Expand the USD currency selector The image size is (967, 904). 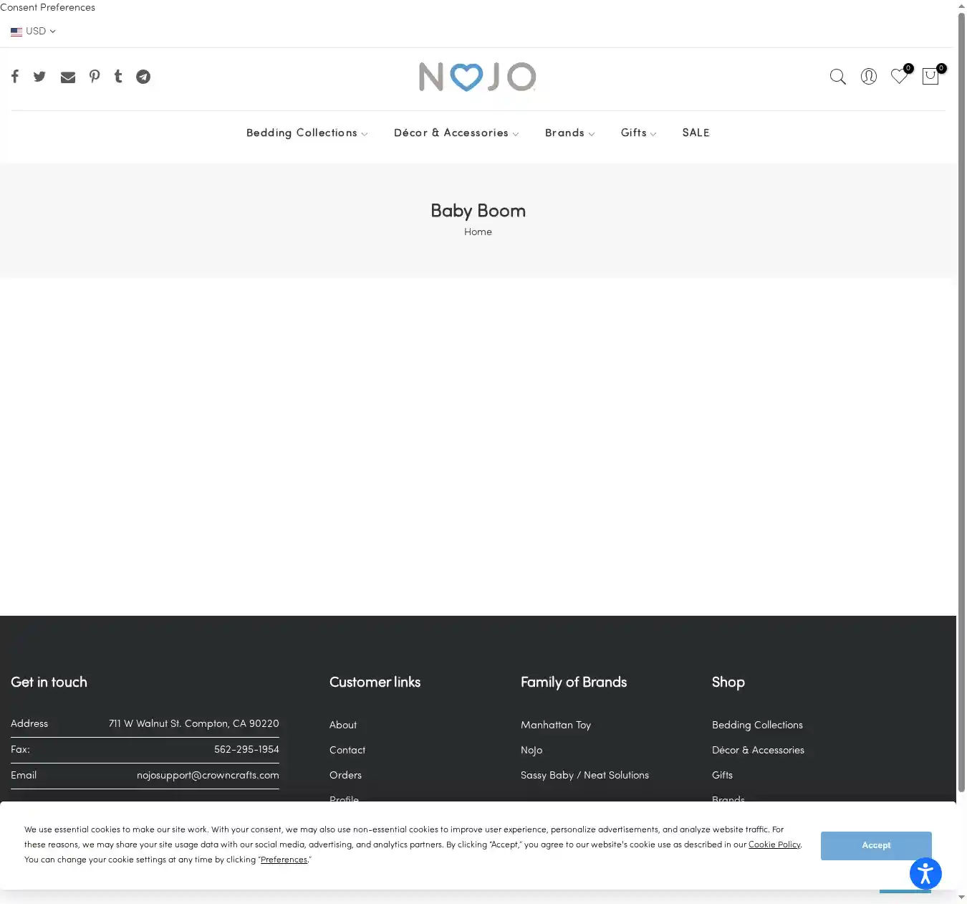[33, 32]
